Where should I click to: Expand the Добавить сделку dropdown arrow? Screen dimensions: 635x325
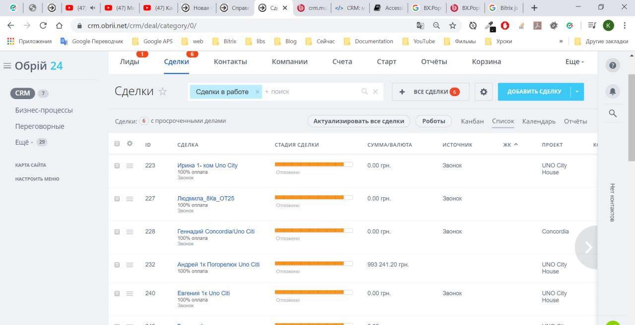577,92
